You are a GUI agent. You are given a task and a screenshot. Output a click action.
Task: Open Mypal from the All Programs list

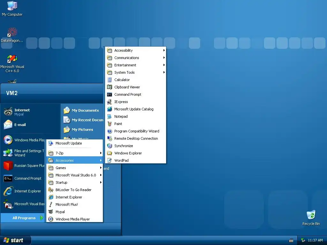pos(74,212)
